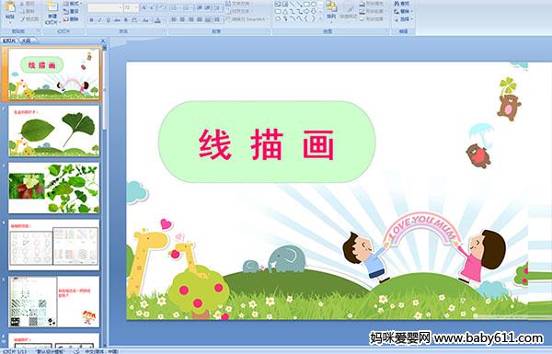552x354 pixels.
Task: Toggle Underline formatting
Action: coord(108,20)
